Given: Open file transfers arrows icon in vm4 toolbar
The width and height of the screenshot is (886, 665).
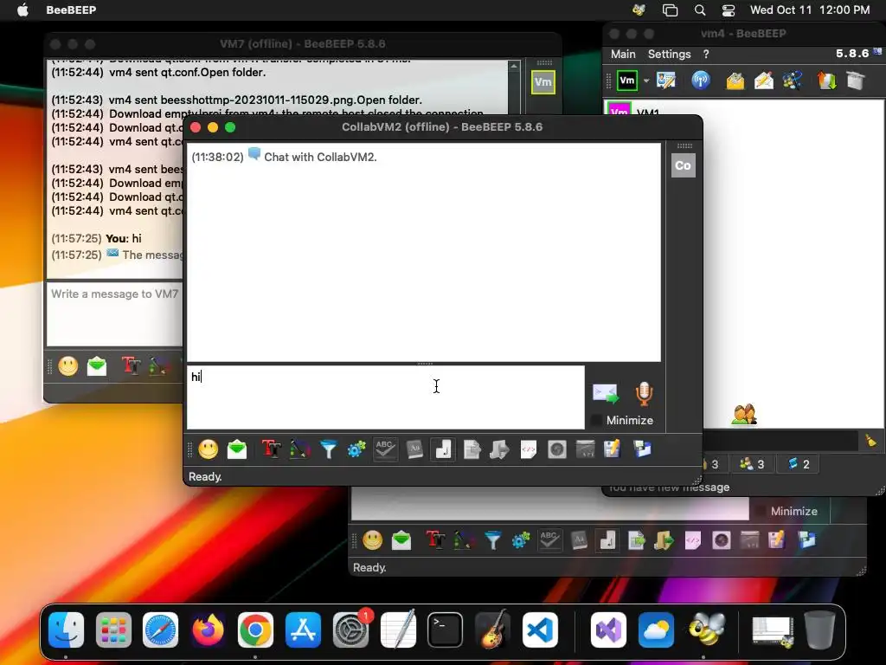Looking at the screenshot, I should (x=826, y=81).
